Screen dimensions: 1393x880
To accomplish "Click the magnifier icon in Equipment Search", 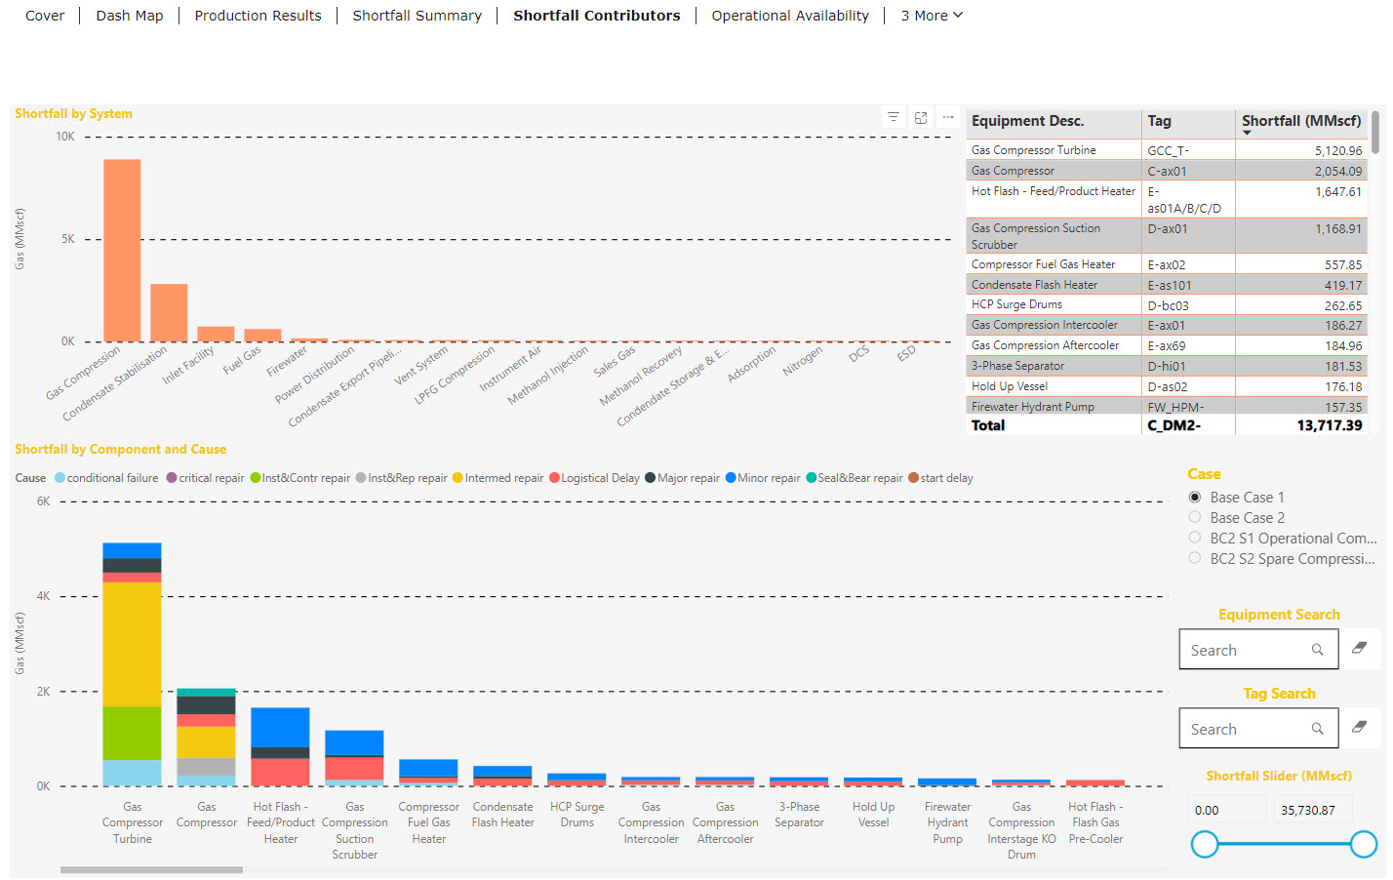I will 1317,650.
